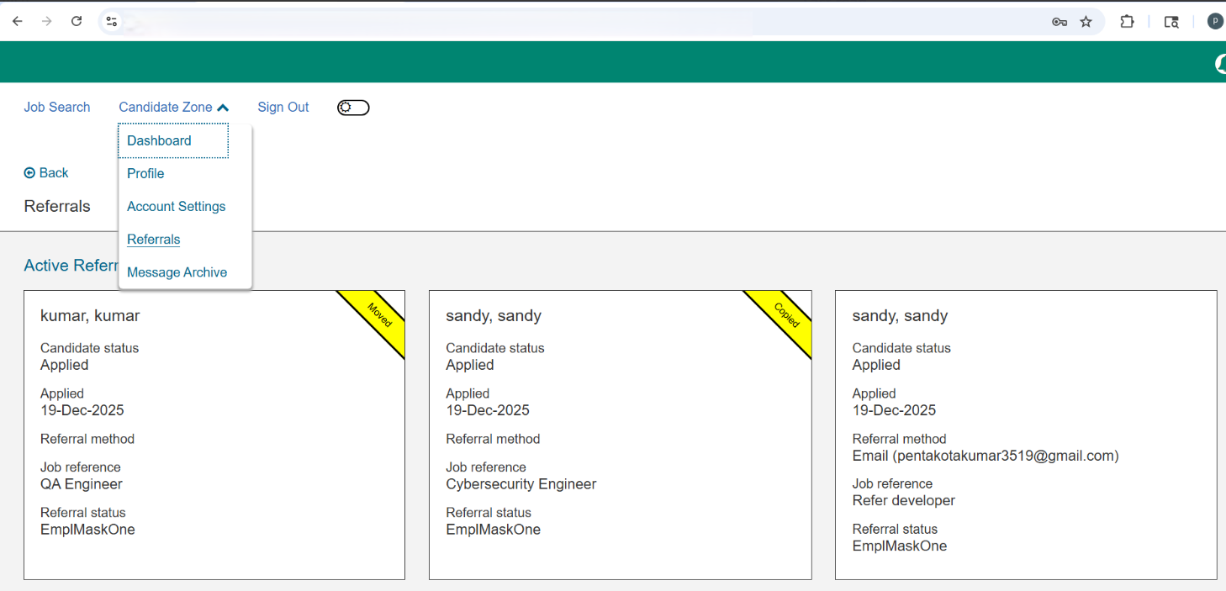Click the Sign Out link

[283, 108]
